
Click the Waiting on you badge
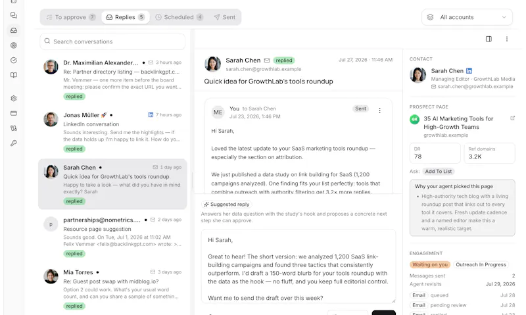(430, 264)
